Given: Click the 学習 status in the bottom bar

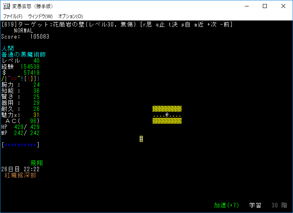Looking at the screenshot, I should pos(256,205).
